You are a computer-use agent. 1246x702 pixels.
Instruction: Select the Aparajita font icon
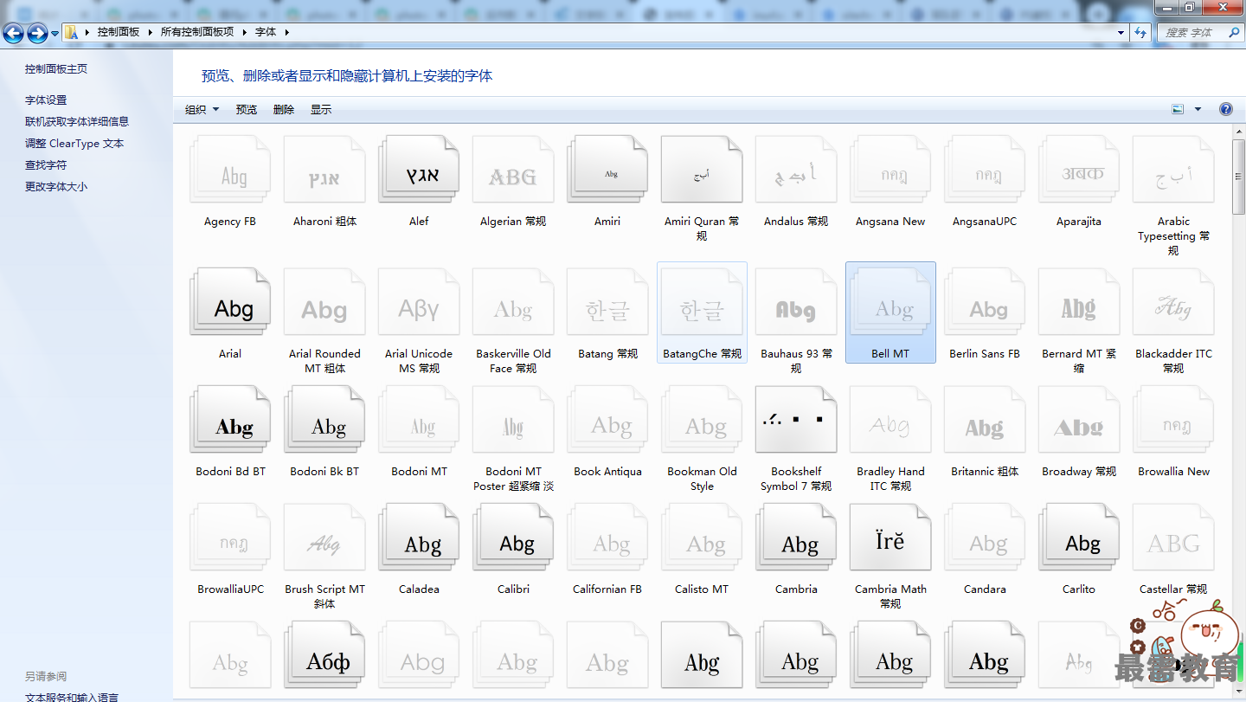click(1079, 169)
